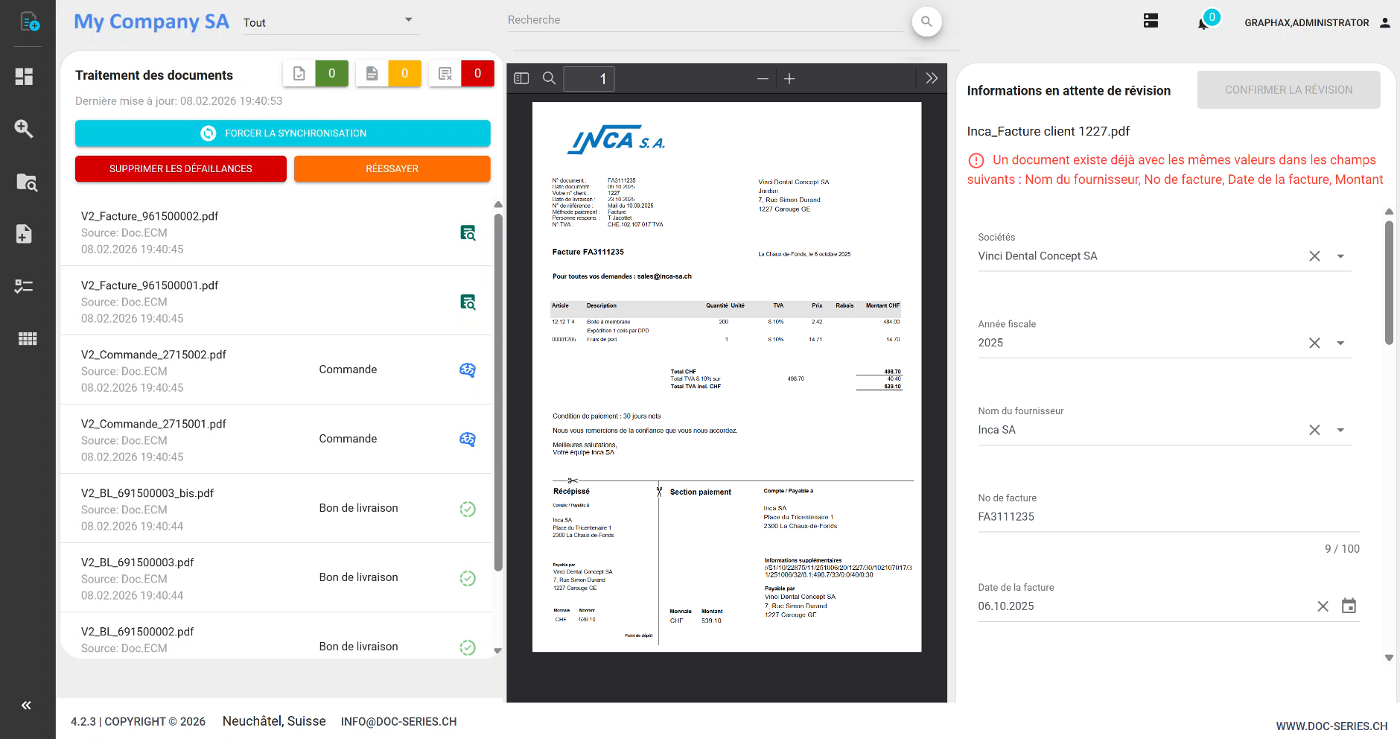Image resolution: width=1400 pixels, height=739 pixels.
Task: Toggle the thumbnail panel icon in PDF viewer
Action: point(522,77)
